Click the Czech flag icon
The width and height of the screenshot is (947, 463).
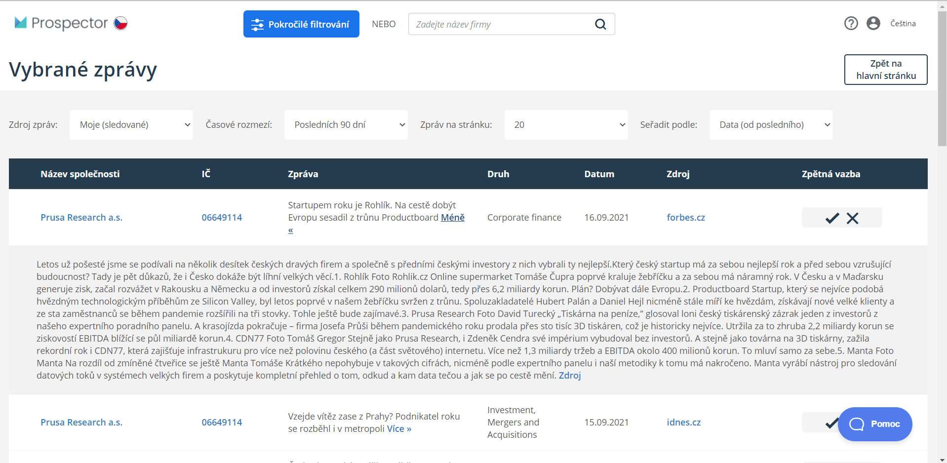coord(121,23)
